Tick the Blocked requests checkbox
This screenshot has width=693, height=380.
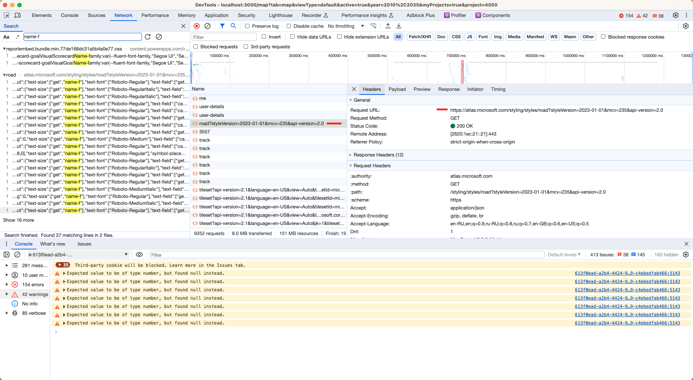[196, 47]
